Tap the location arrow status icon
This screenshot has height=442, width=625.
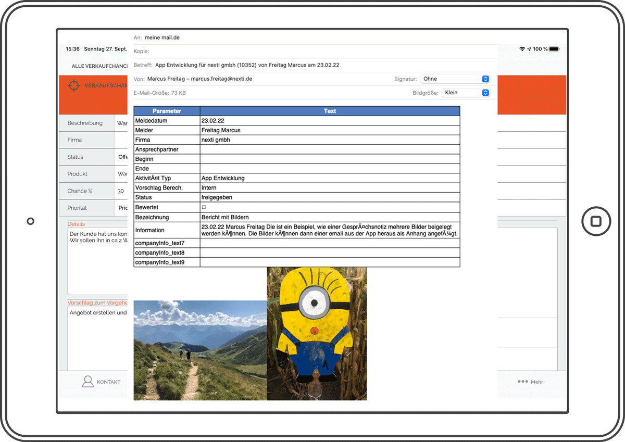[x=529, y=49]
